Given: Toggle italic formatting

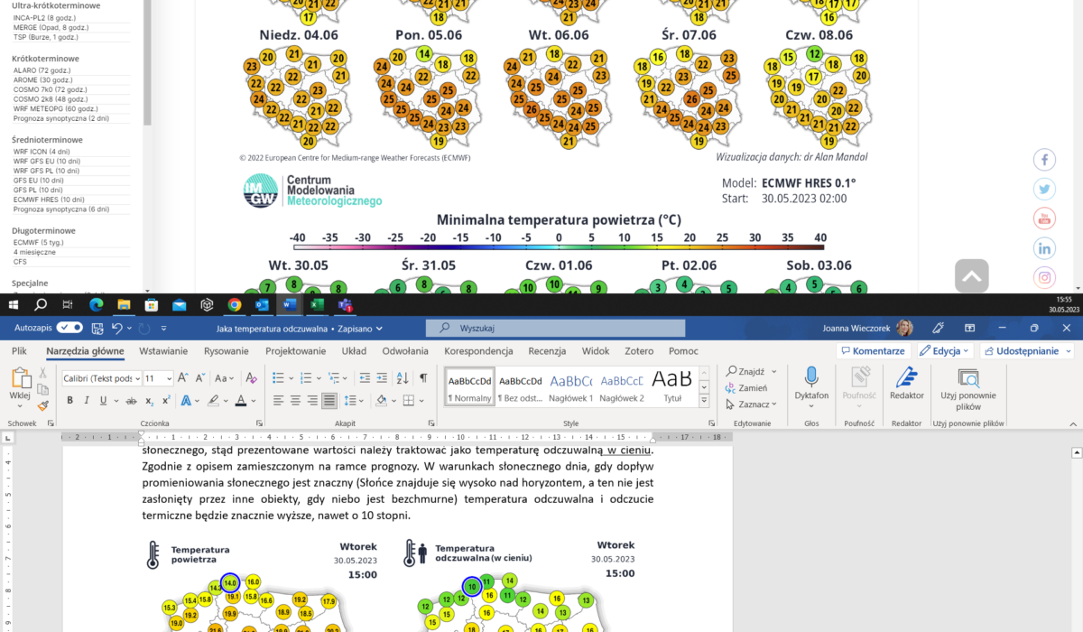Looking at the screenshot, I should click(x=87, y=401).
